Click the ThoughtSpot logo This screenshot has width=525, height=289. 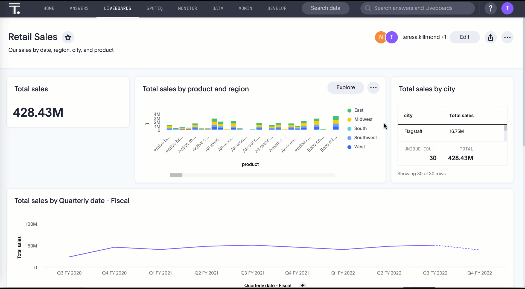15,8
